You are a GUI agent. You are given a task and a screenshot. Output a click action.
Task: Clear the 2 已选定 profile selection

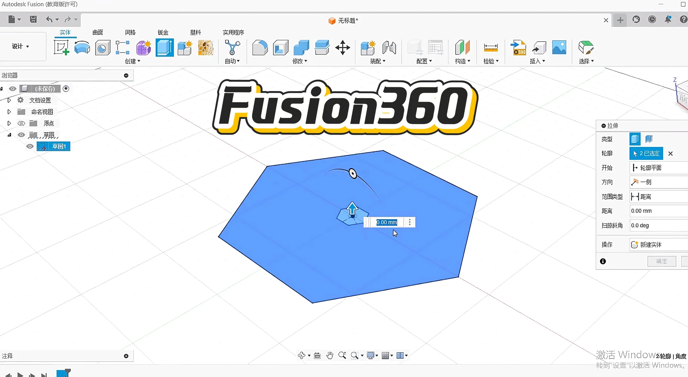click(670, 154)
